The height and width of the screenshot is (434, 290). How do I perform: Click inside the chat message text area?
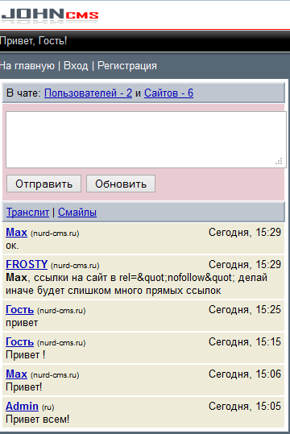tap(146, 139)
